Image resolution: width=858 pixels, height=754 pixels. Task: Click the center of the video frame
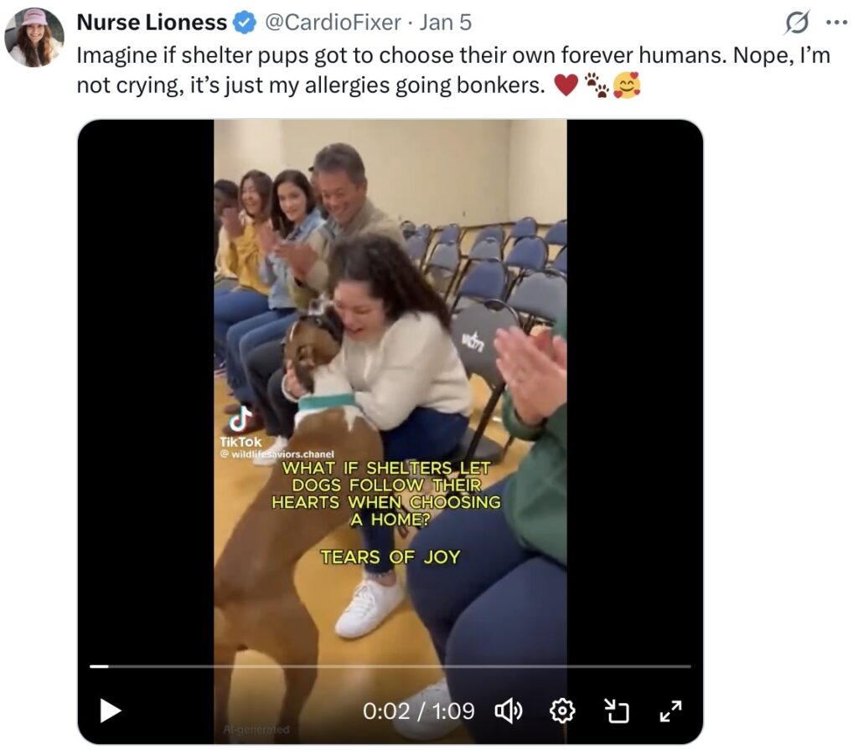pyautogui.click(x=390, y=377)
